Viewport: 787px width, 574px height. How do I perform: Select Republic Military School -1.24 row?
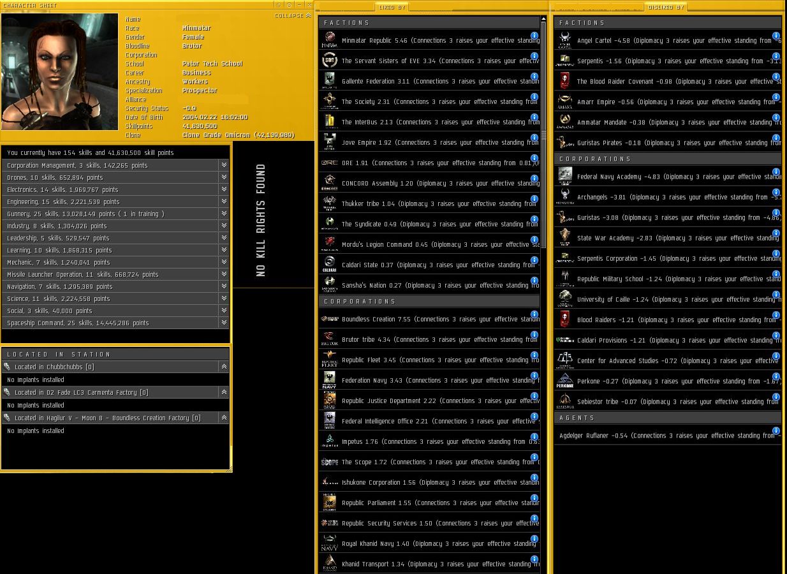click(668, 279)
